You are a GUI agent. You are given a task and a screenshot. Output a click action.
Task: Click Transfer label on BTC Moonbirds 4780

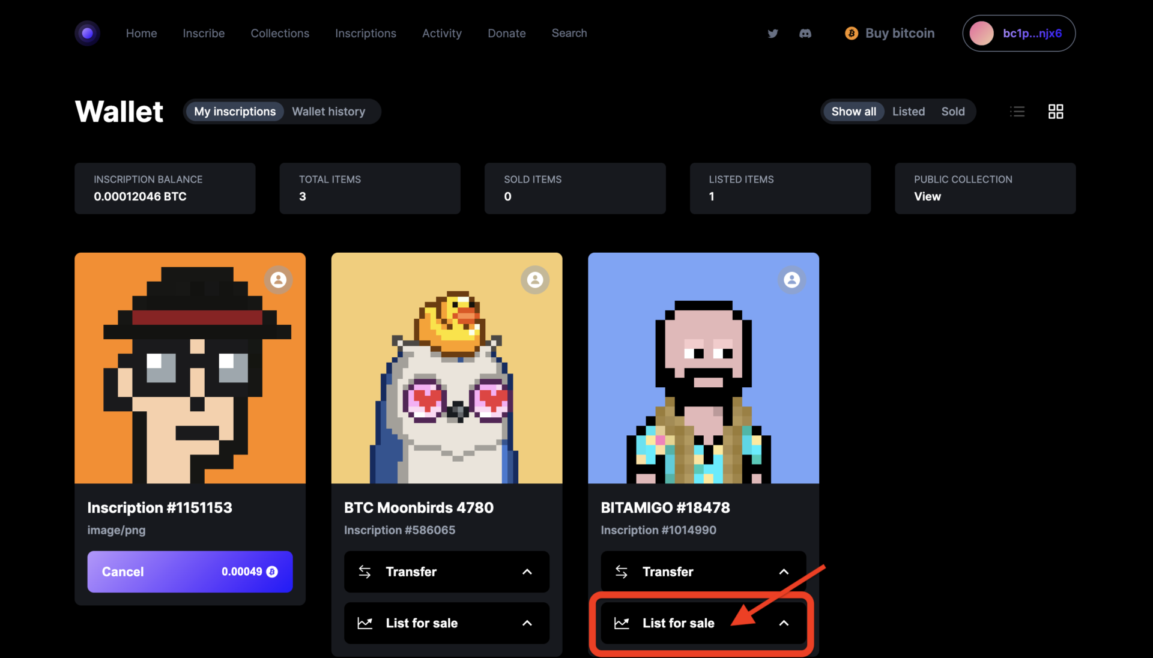click(411, 572)
